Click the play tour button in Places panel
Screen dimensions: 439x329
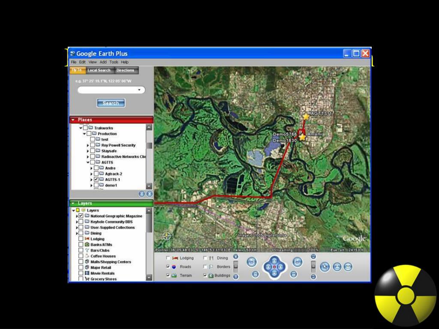coord(141,194)
